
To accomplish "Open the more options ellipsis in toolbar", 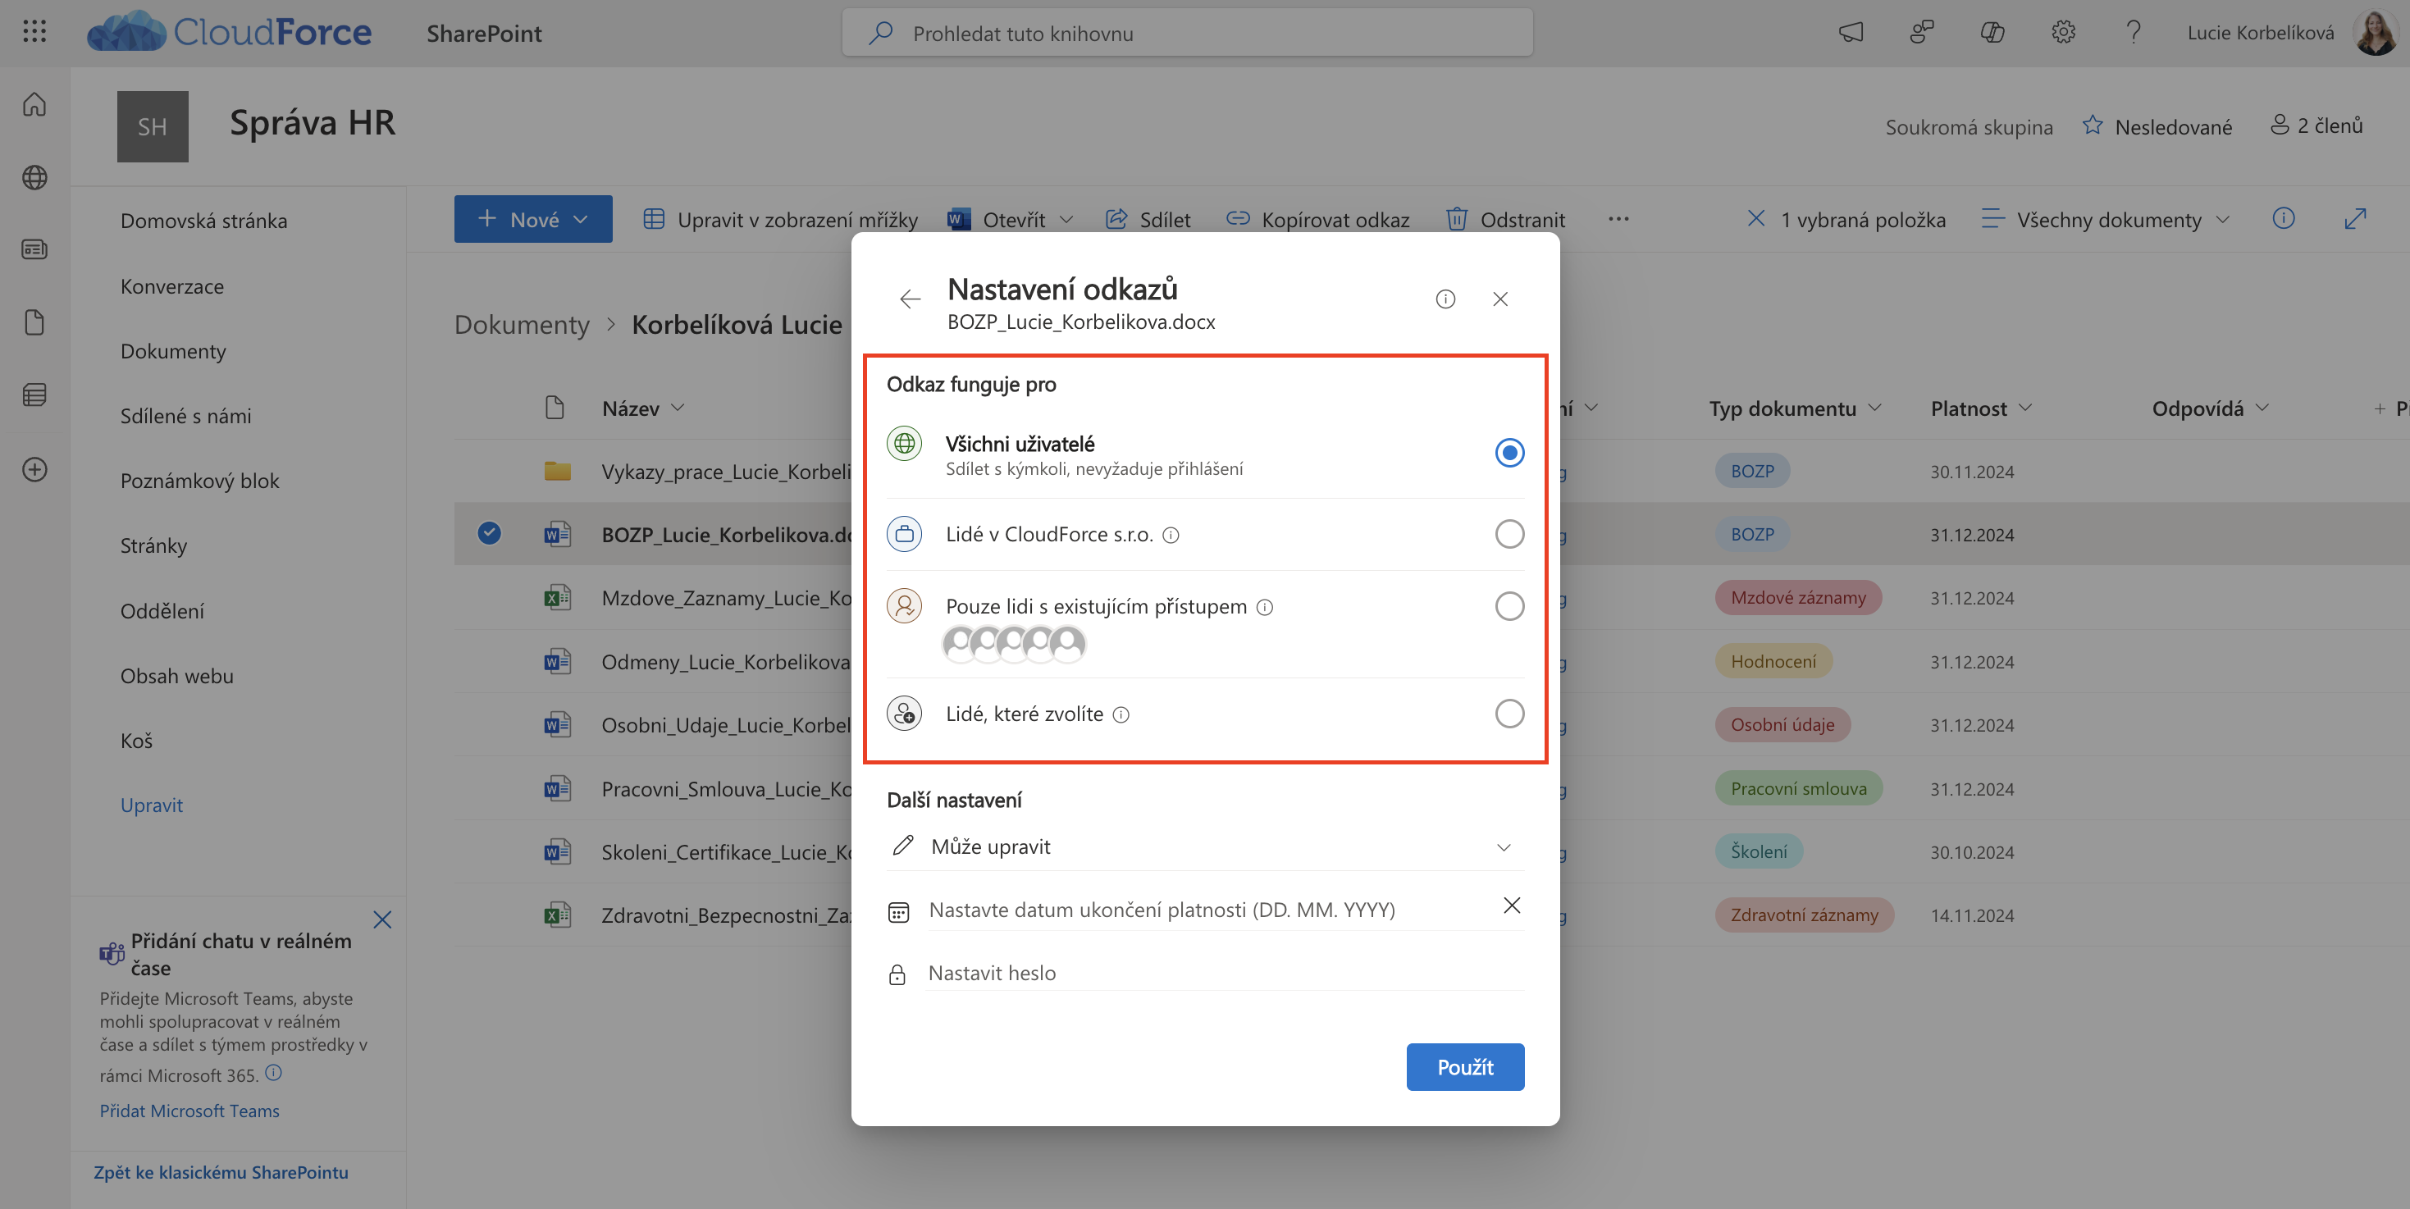I will point(1618,219).
